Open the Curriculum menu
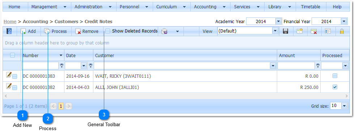355x137 pixels. point(172,7)
